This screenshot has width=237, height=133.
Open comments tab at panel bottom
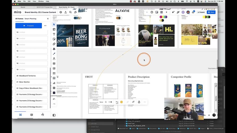[x=31, y=115]
